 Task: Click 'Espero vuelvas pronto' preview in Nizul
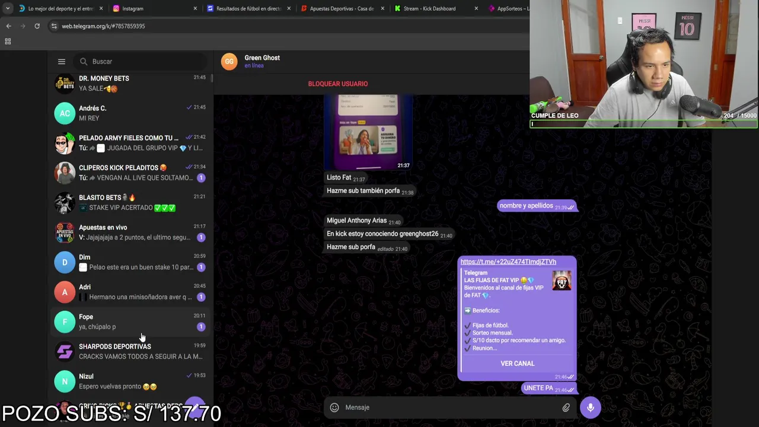[x=117, y=386]
